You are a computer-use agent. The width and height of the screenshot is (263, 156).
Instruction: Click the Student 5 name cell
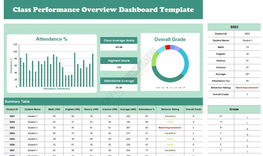tap(32, 139)
